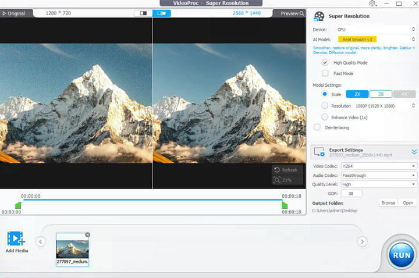The width and height of the screenshot is (419, 278).
Task: Click the vertical compare divider line in preview
Action: (x=152, y=103)
